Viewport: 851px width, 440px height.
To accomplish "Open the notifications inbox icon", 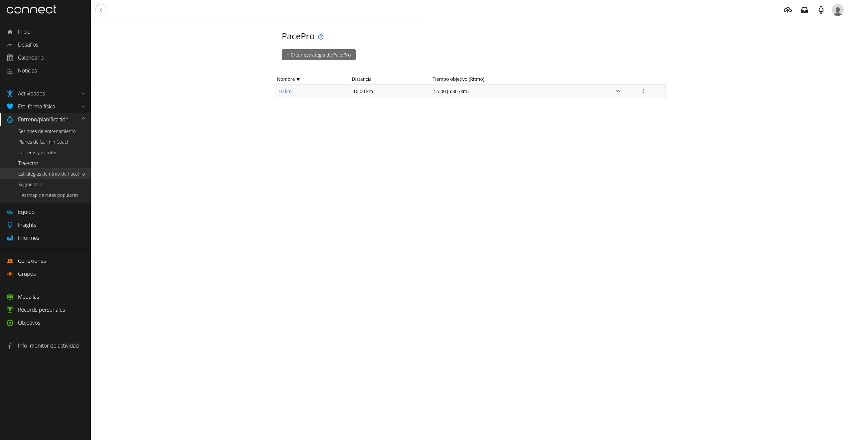I will tap(804, 10).
